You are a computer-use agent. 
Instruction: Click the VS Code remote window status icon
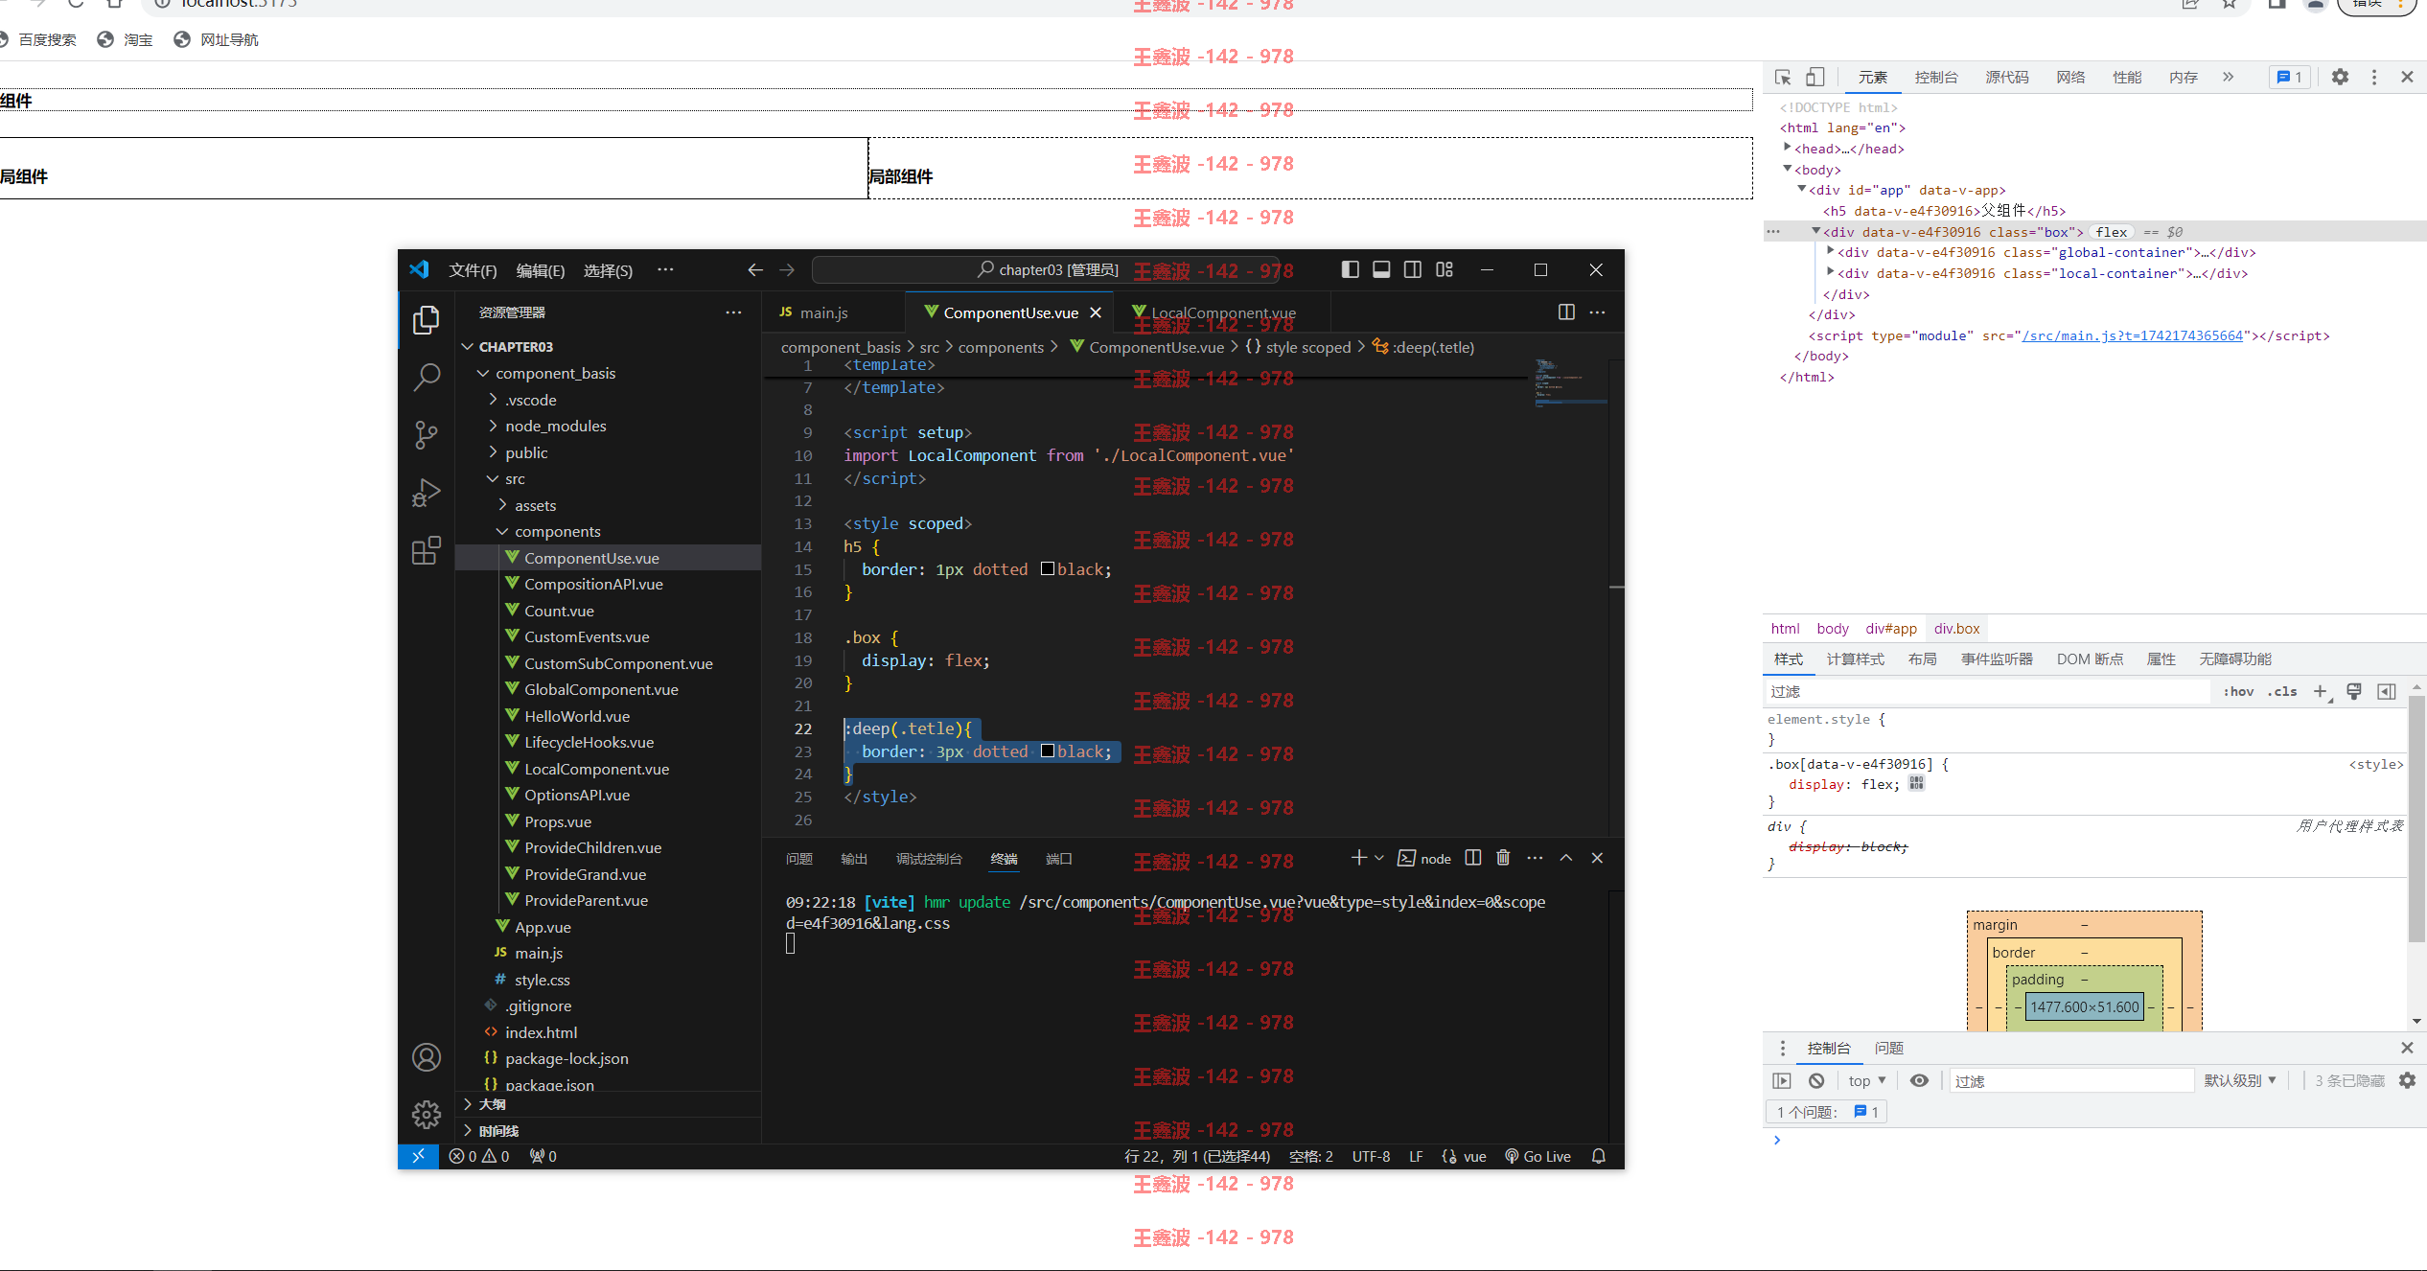tap(418, 1156)
